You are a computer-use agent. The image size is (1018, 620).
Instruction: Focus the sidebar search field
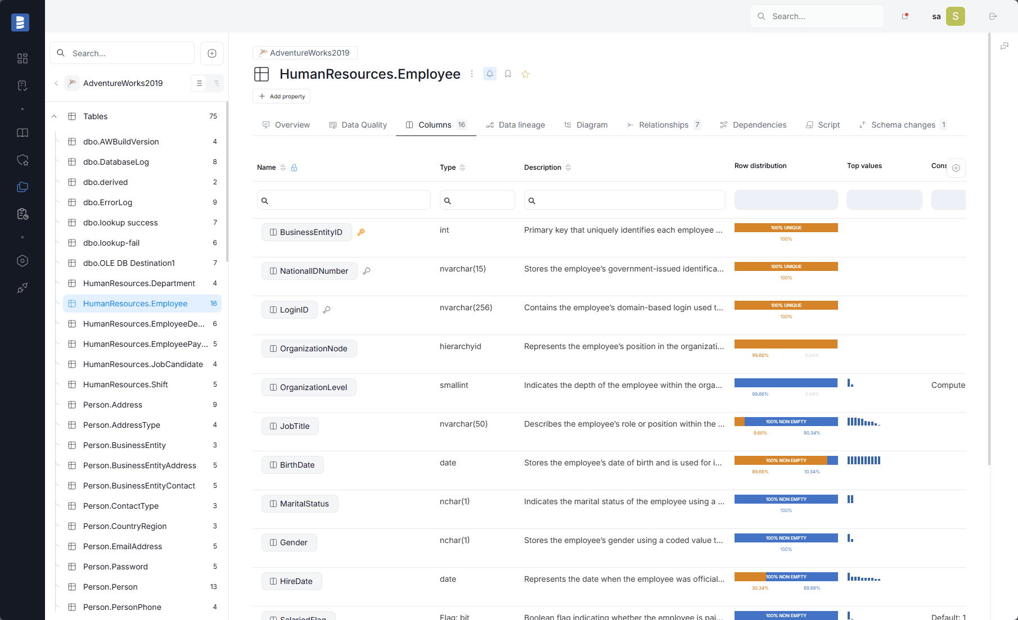[x=122, y=53]
